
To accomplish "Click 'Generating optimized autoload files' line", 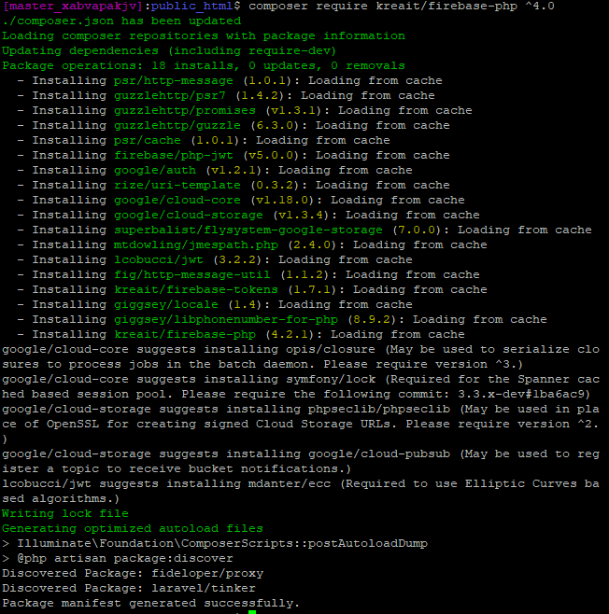I will click(133, 528).
